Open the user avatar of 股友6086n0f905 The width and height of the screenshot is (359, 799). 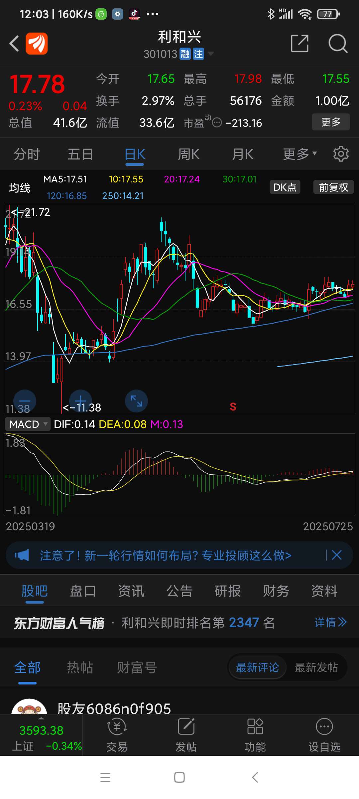click(29, 707)
